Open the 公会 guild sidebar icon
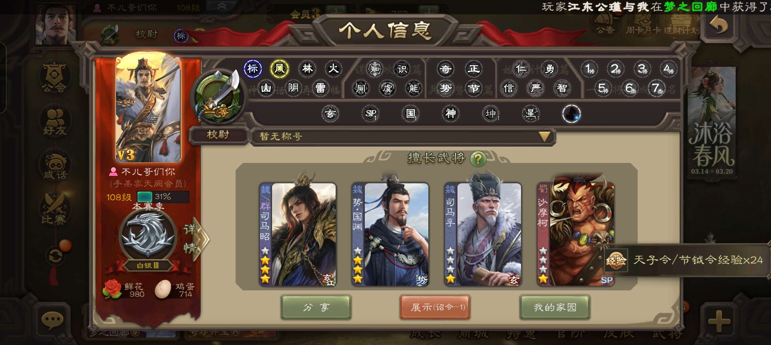 [55, 77]
